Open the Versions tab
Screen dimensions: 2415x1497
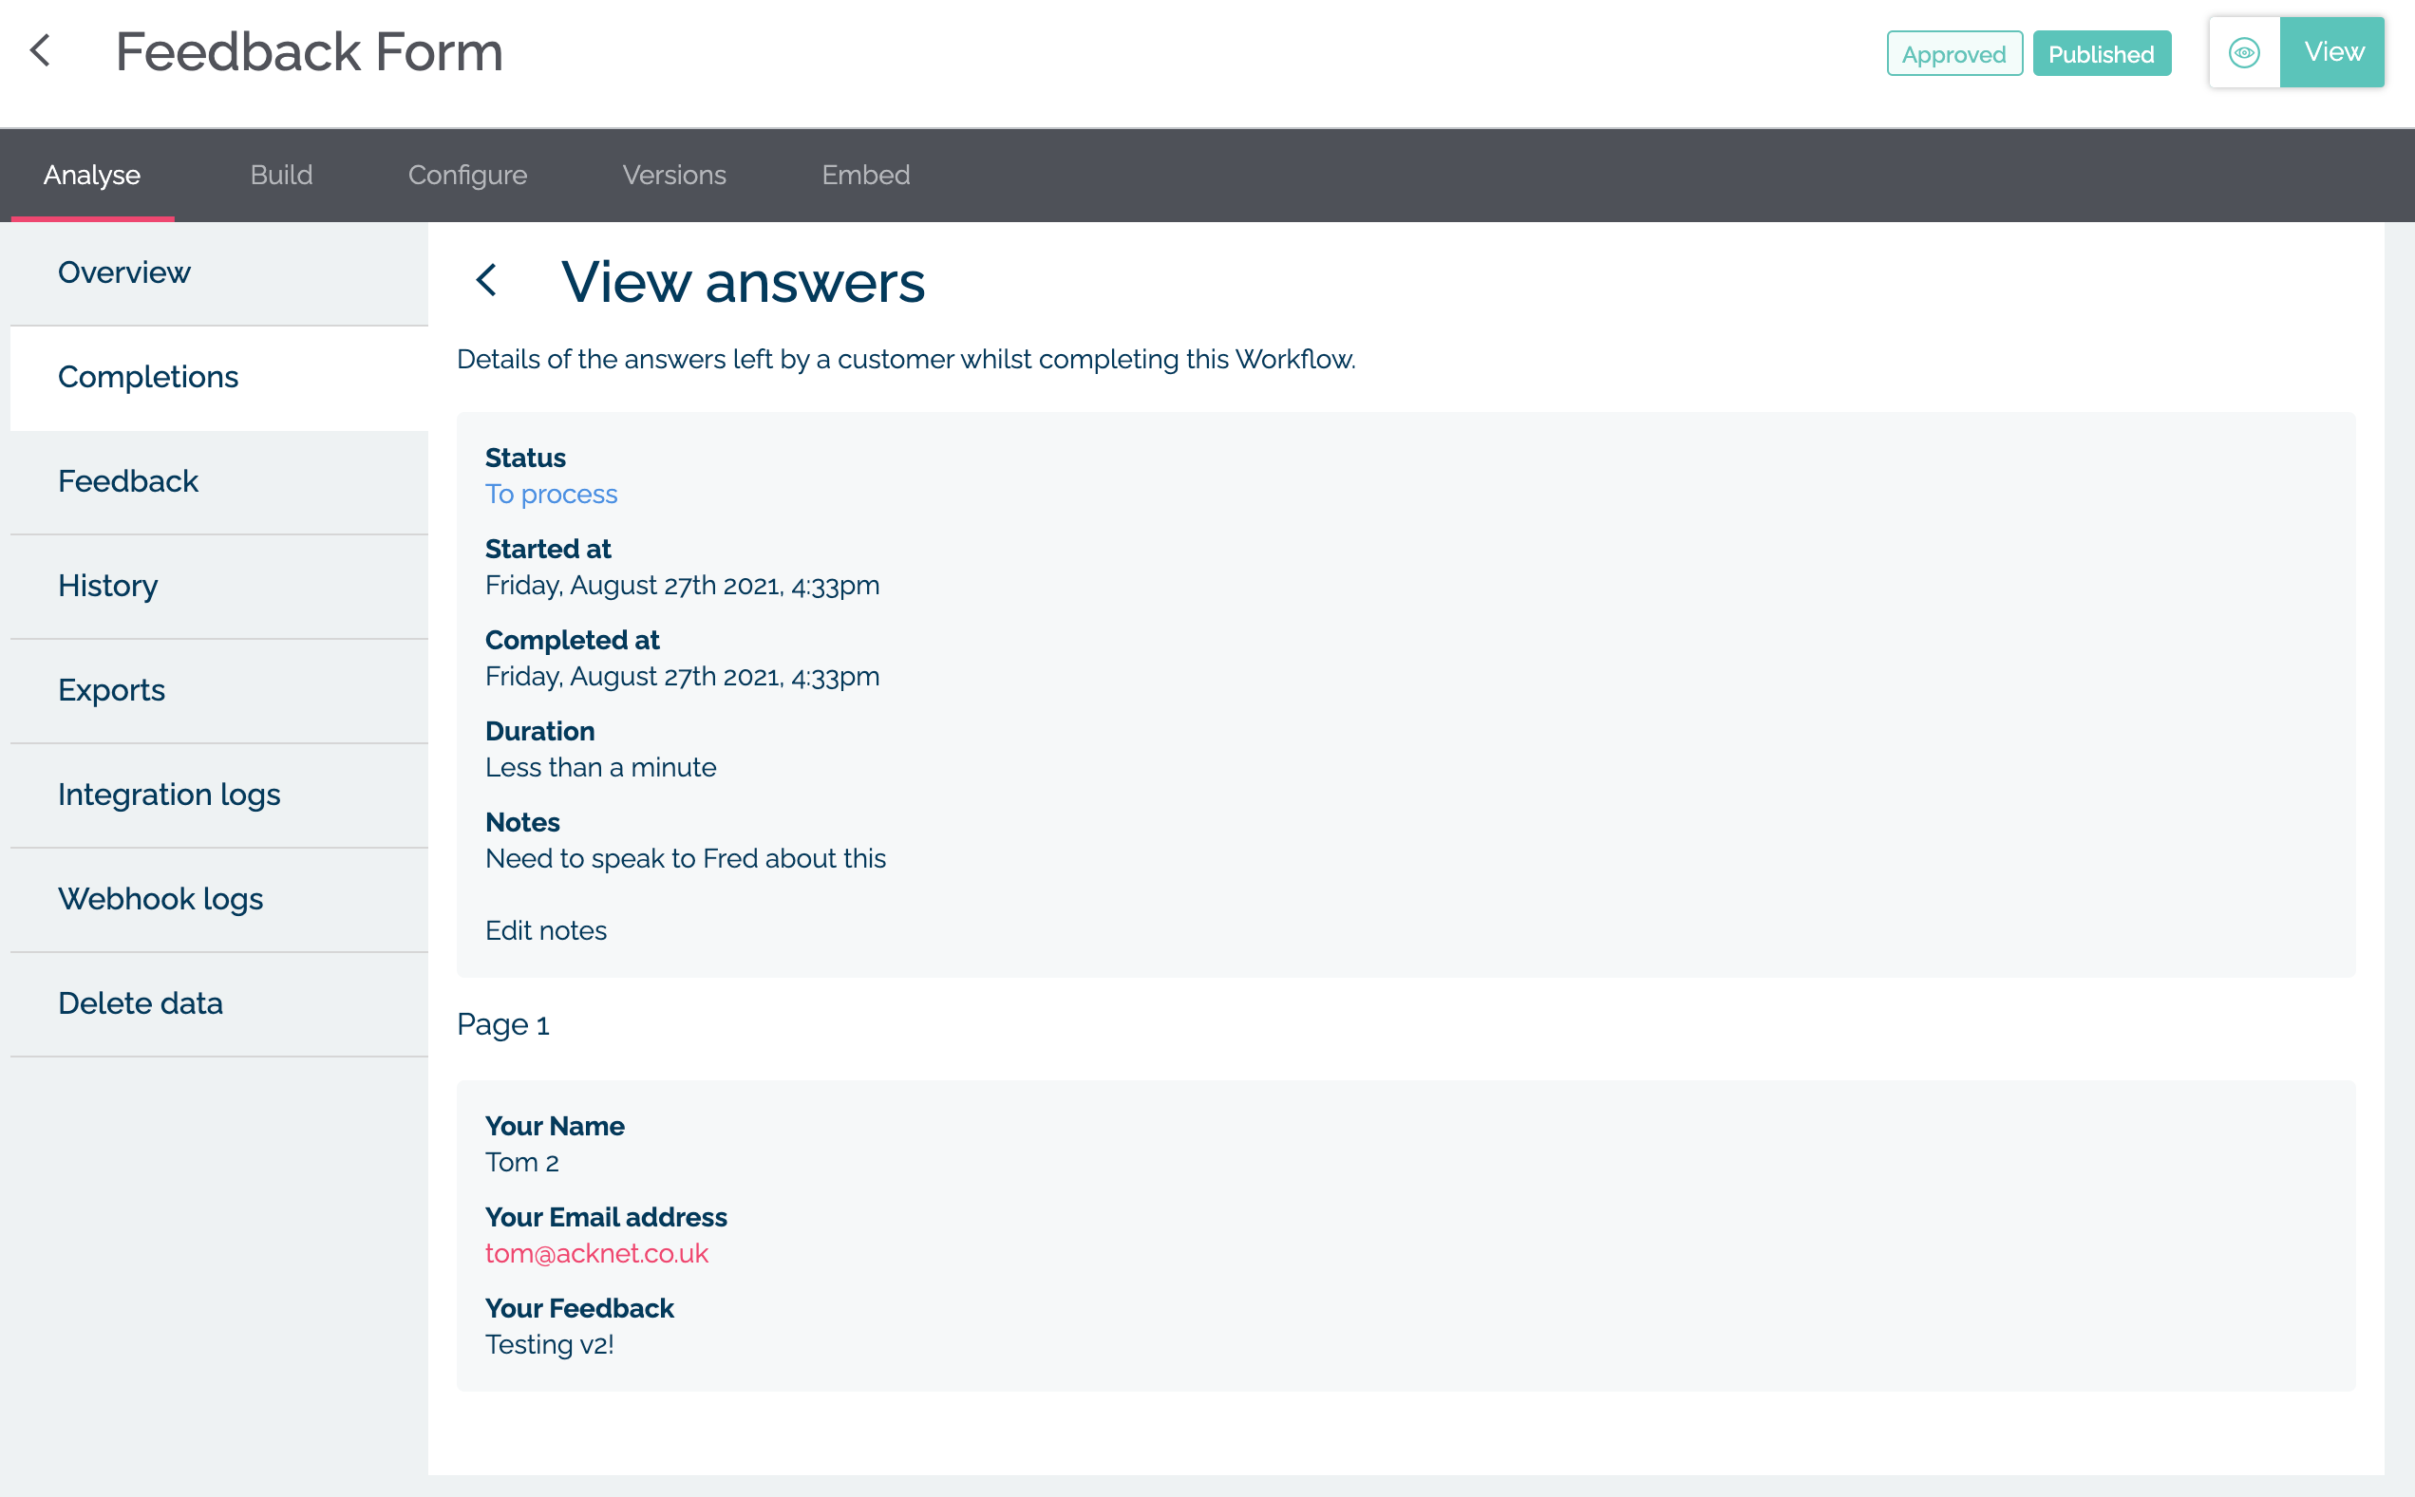[673, 175]
